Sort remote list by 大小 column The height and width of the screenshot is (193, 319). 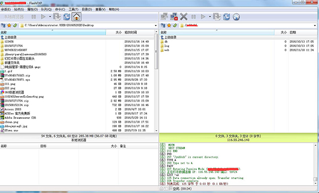coord(281,32)
